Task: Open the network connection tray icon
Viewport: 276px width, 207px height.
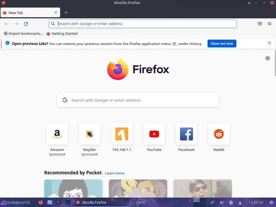Action: (212, 202)
